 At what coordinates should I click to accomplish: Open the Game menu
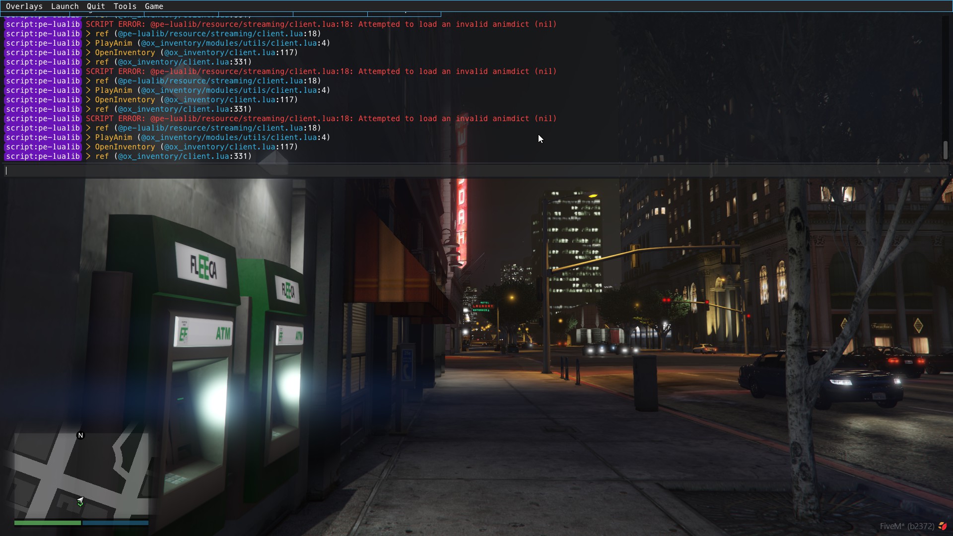click(x=154, y=6)
